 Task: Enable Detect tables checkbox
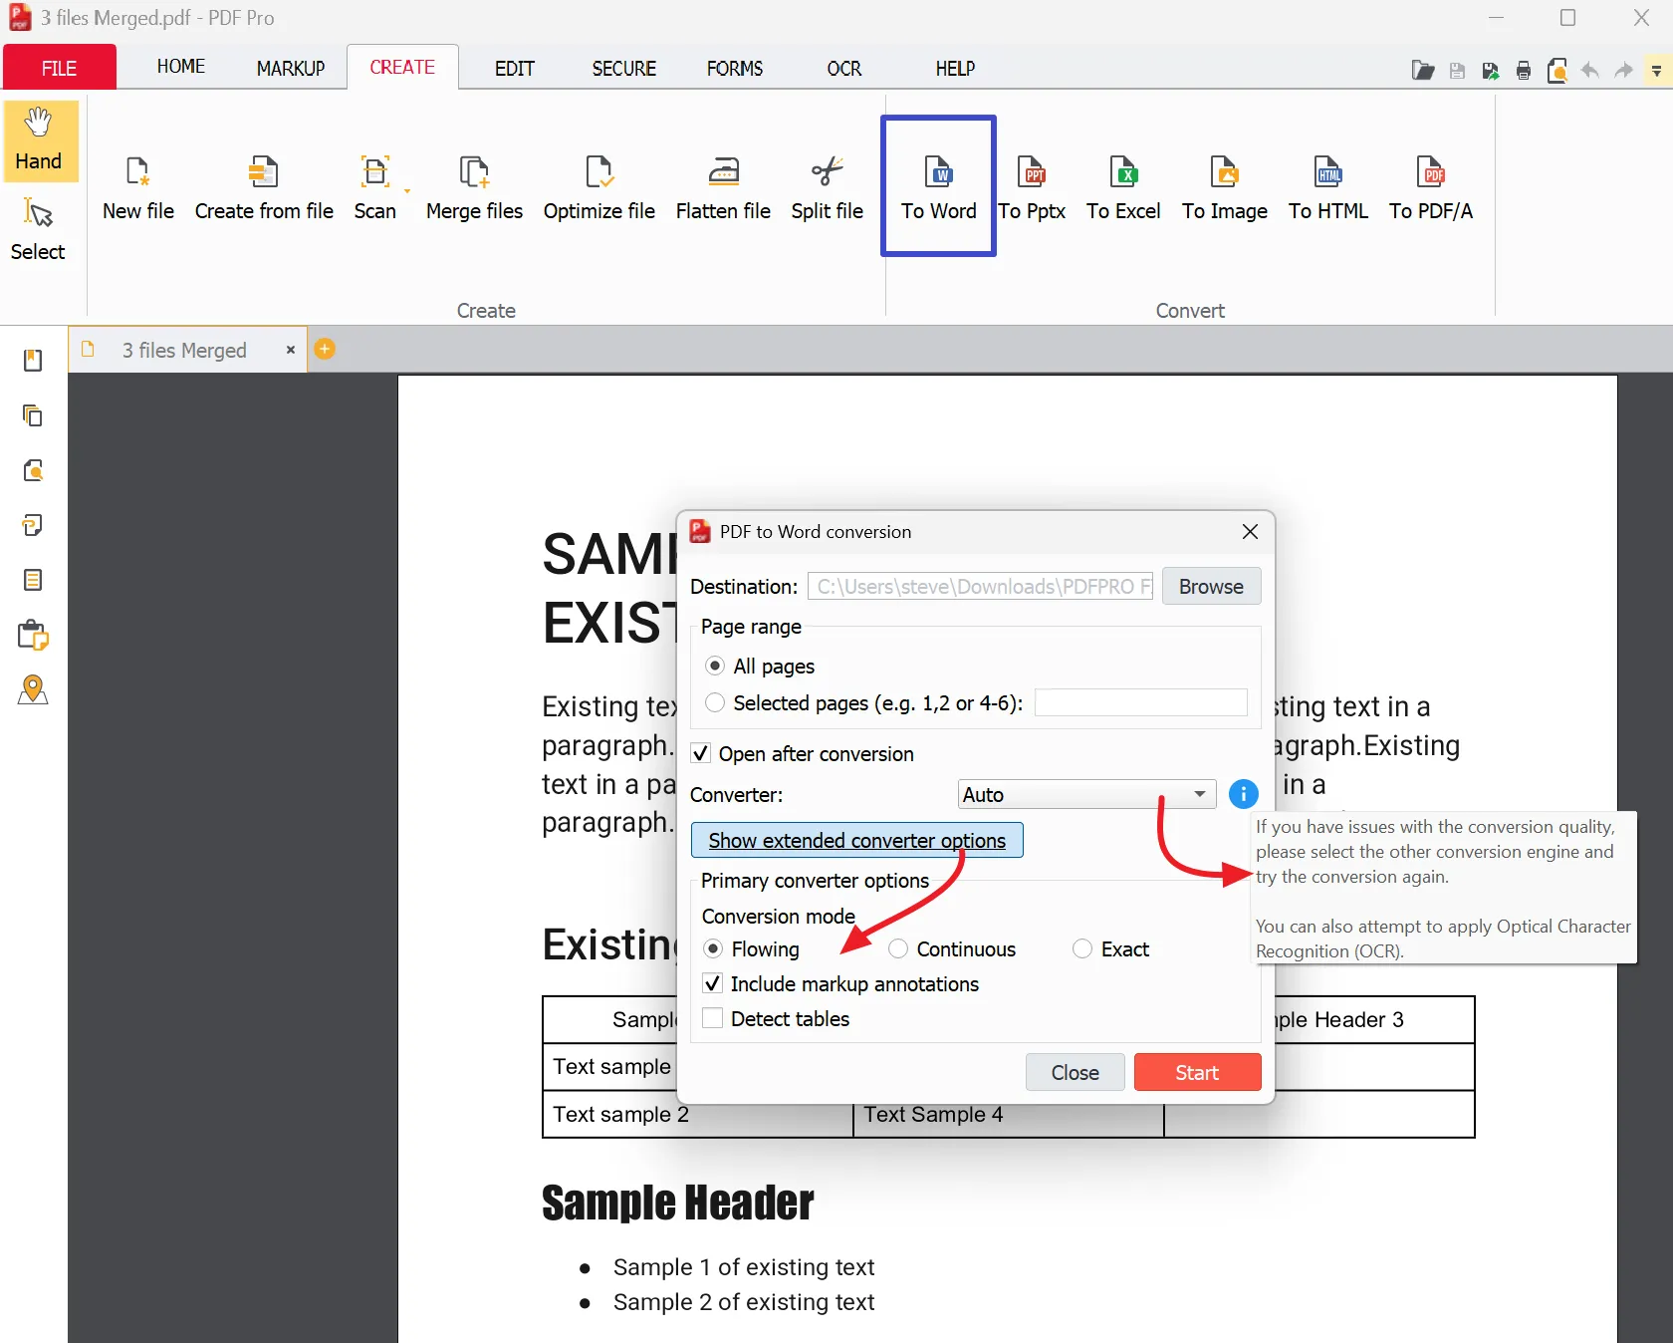pyautogui.click(x=712, y=1018)
